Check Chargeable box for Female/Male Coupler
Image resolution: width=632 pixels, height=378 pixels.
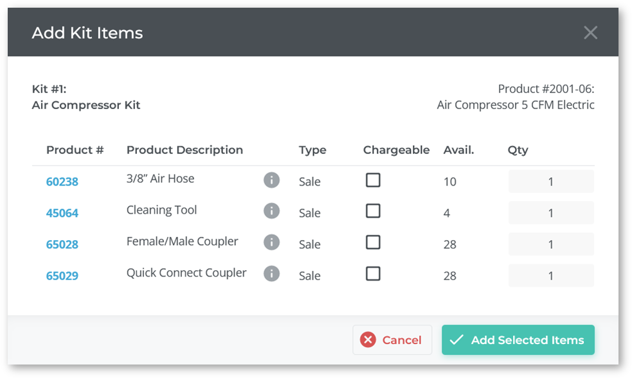[x=373, y=243]
